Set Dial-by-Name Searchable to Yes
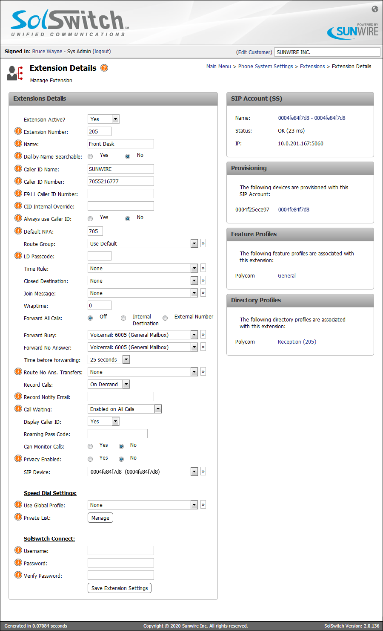The image size is (383, 631). [90, 156]
